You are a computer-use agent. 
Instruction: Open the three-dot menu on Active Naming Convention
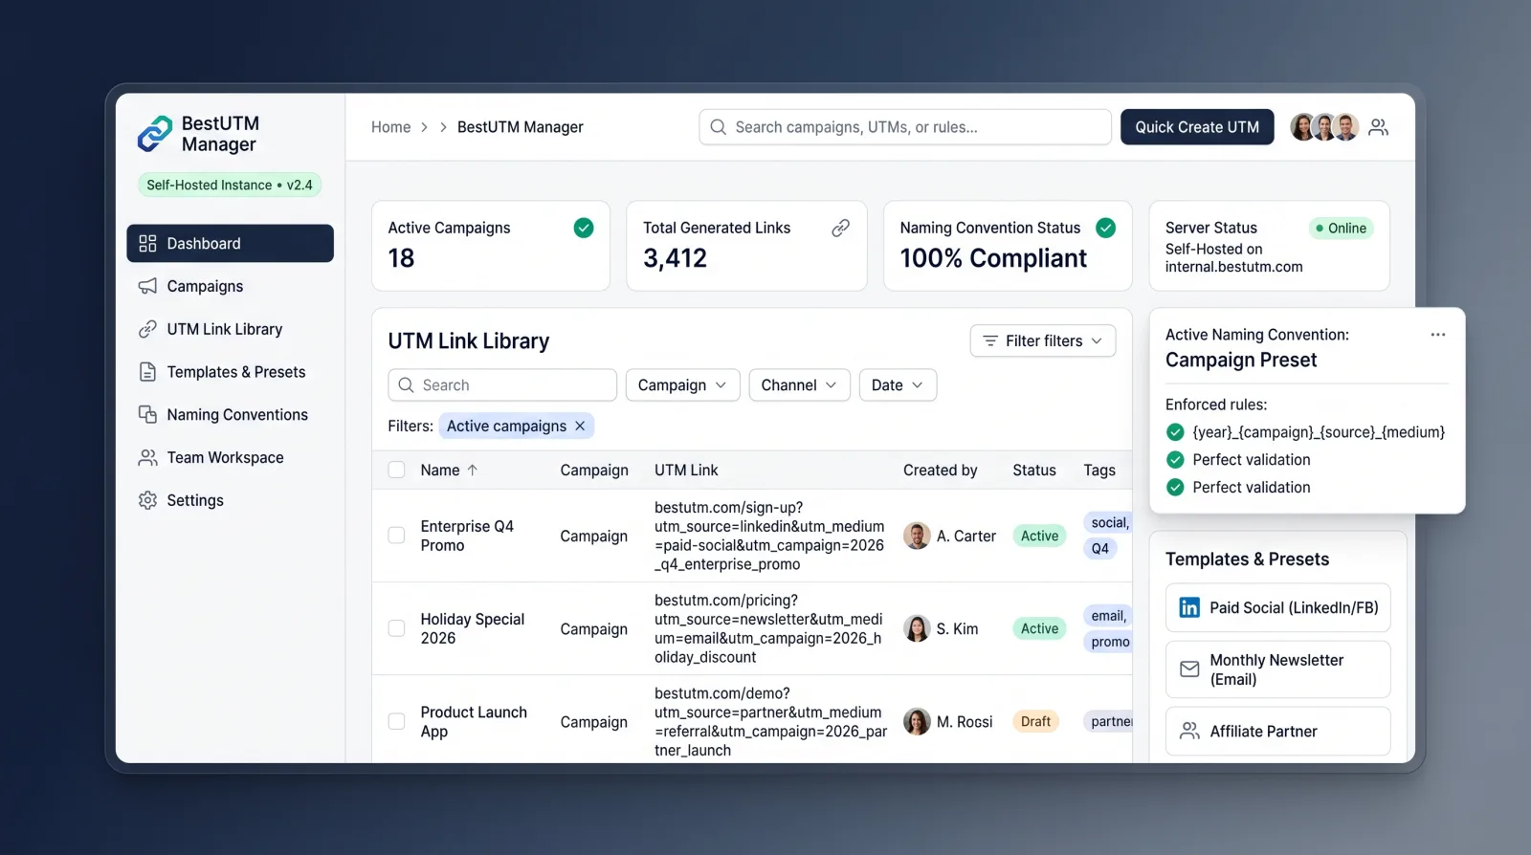point(1438,335)
